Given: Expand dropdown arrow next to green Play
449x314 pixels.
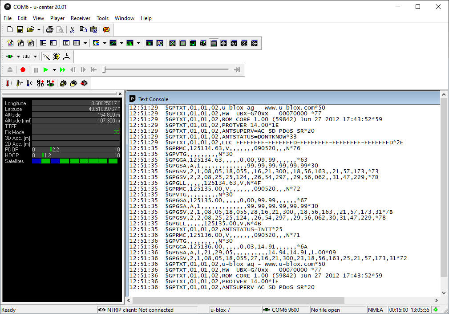Looking at the screenshot, I should click(x=54, y=70).
